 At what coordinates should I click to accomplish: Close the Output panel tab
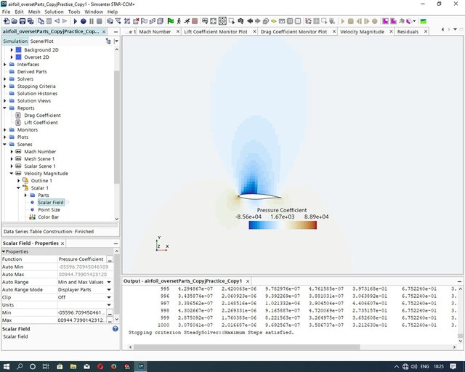(247, 281)
